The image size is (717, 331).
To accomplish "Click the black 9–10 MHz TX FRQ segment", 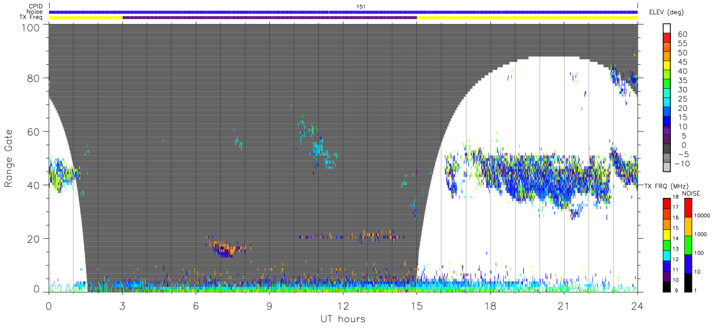I will [x=667, y=286].
